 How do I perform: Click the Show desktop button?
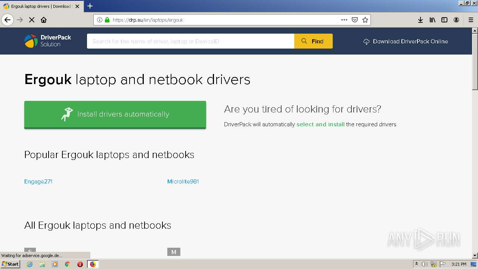[x=474, y=264]
